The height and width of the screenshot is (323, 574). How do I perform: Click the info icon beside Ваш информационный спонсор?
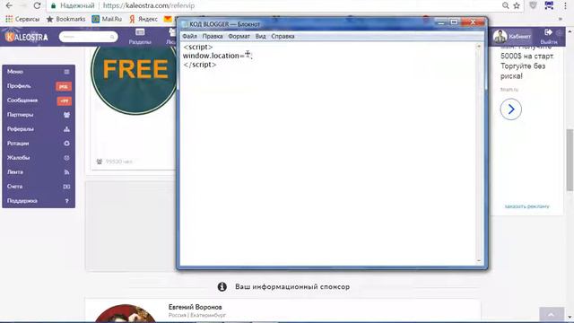(x=222, y=287)
